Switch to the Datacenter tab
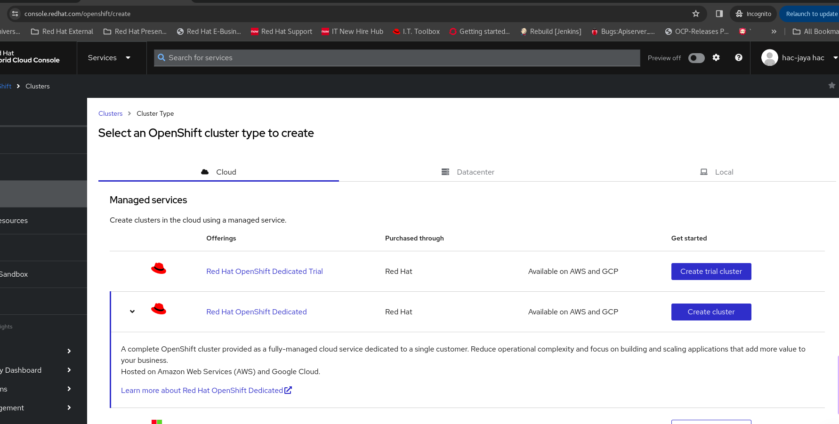Screen dimensions: 839x424 pos(468,172)
